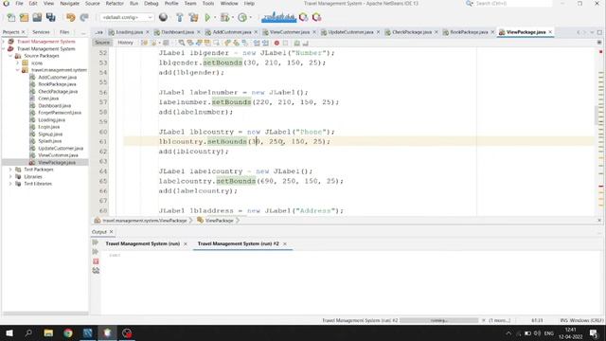
Task: Click the taskbar Search icon
Action: (x=28, y=332)
